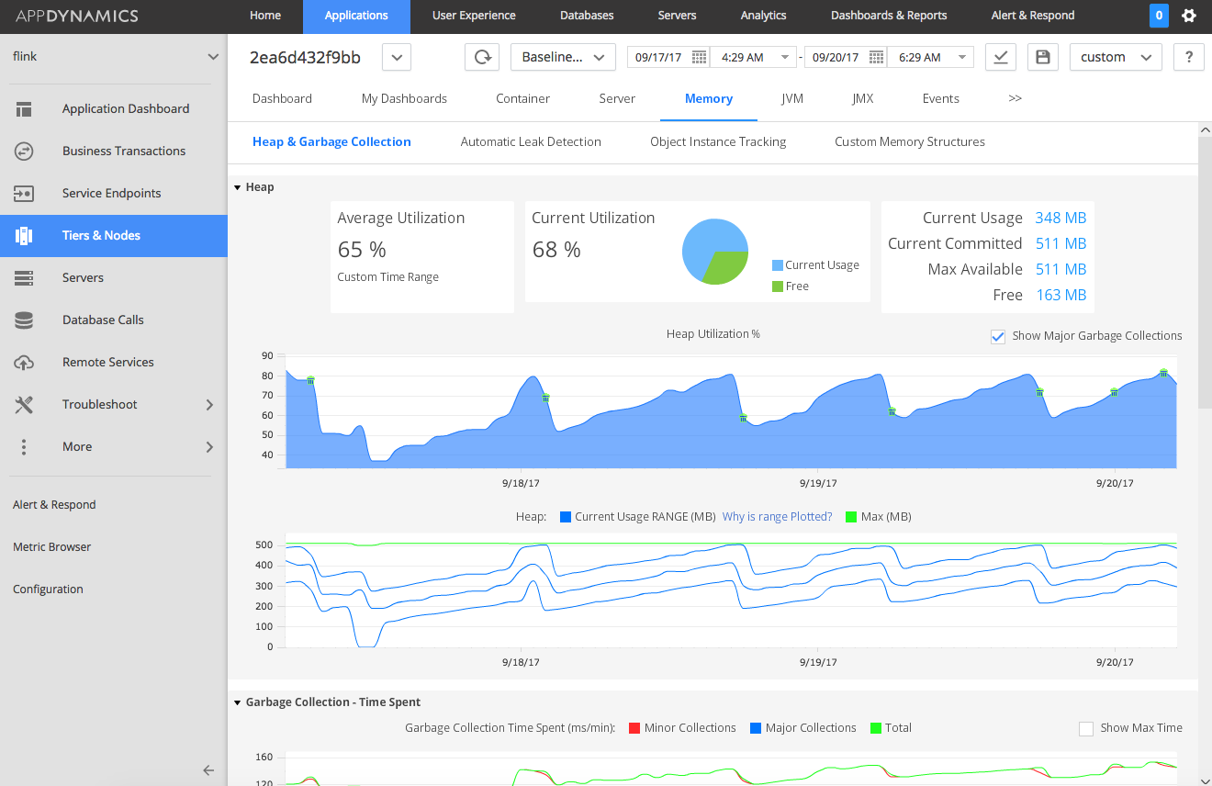Image resolution: width=1212 pixels, height=786 pixels.
Task: Click the last garbage collection marker near 9/20/17
Action: (1163, 373)
